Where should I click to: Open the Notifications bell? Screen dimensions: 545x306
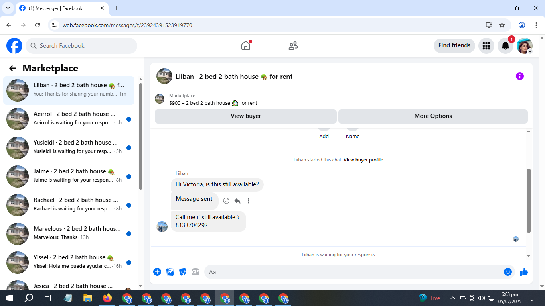click(505, 46)
